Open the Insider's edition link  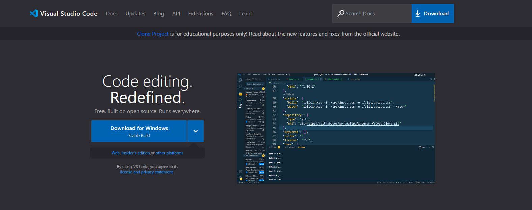coord(136,153)
